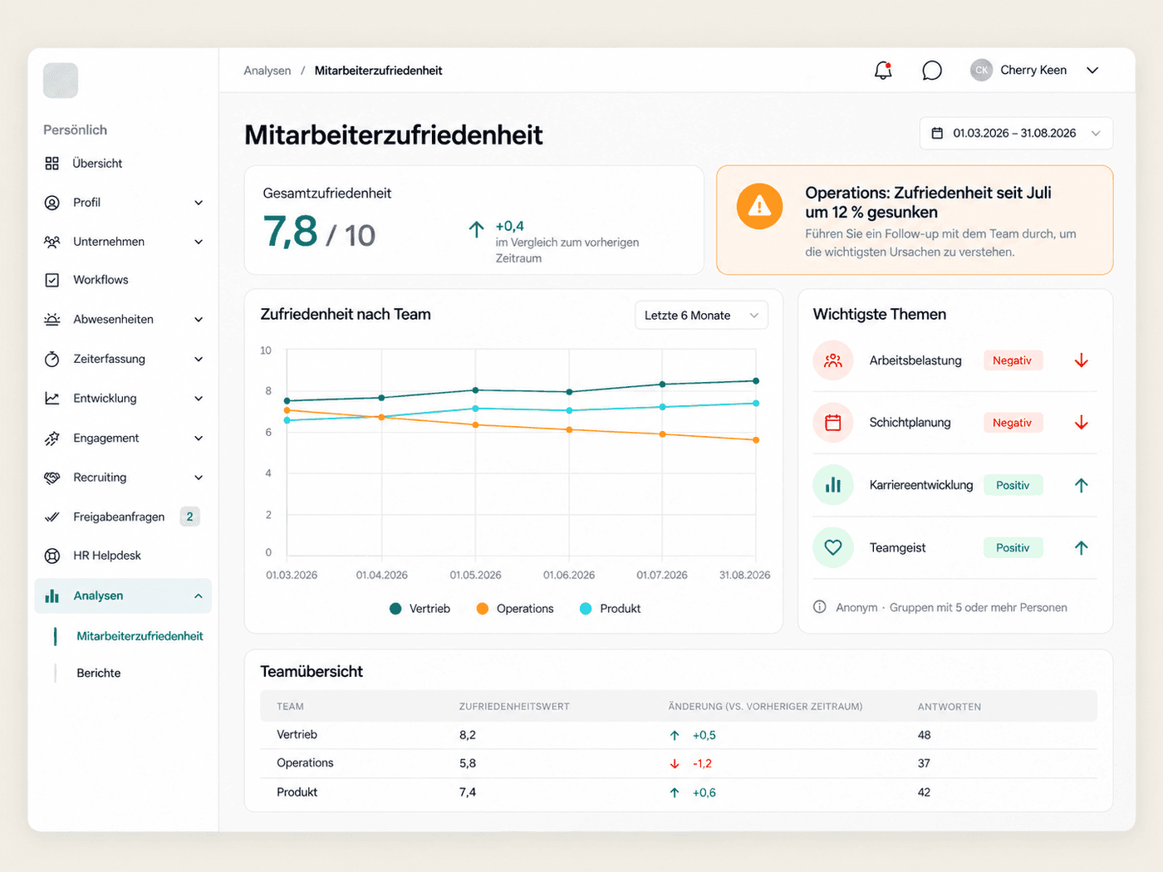Open the notifications bell
The width and height of the screenshot is (1163, 872).
click(883, 71)
